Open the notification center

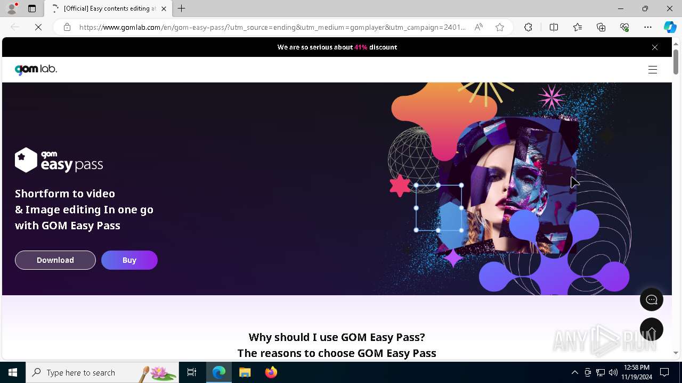[x=664, y=372]
